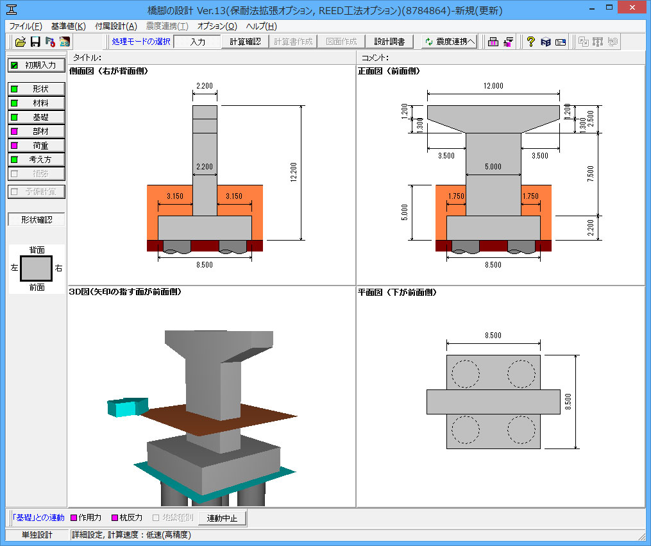Viewport: 651px width, 546px height.
Task: Expand the ヘルプ(H) menu
Action: click(x=261, y=26)
